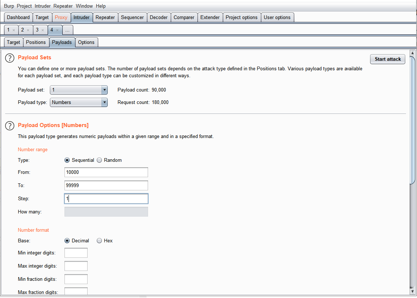Close Intruder attack tab 4
Viewport: 417px width, 298px height.
(58, 30)
